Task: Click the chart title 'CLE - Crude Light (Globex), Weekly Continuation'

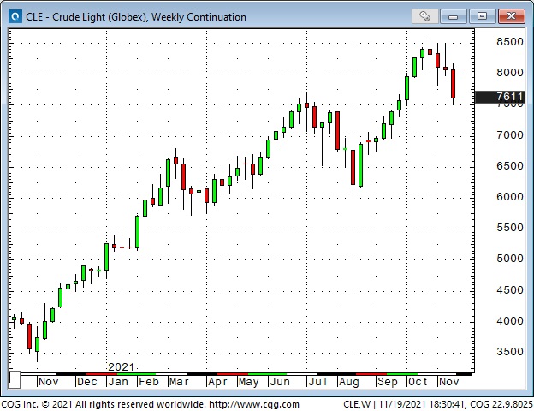Action: pos(136,17)
